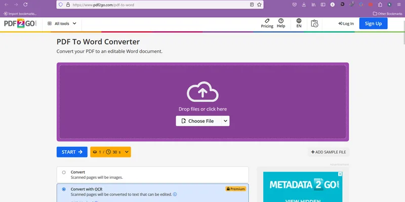Expand the All tools dropdown
The width and height of the screenshot is (405, 202).
[x=62, y=23]
